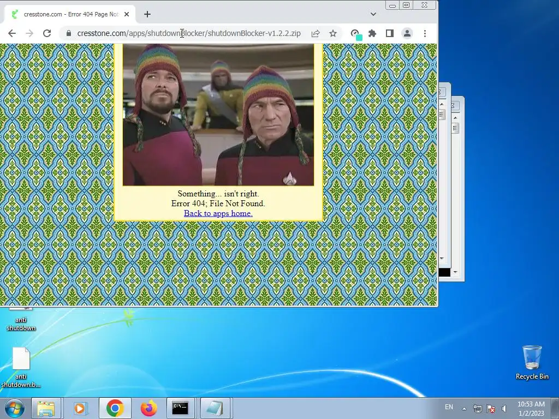Open the clock showing 10:53 AM

tap(531, 409)
